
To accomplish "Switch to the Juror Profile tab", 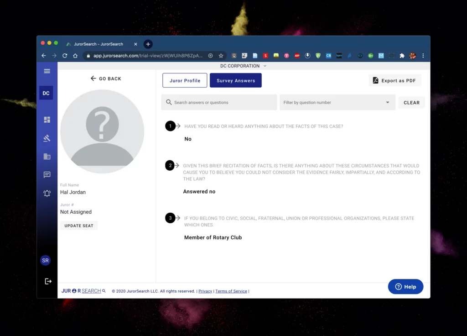I will [x=185, y=80].
